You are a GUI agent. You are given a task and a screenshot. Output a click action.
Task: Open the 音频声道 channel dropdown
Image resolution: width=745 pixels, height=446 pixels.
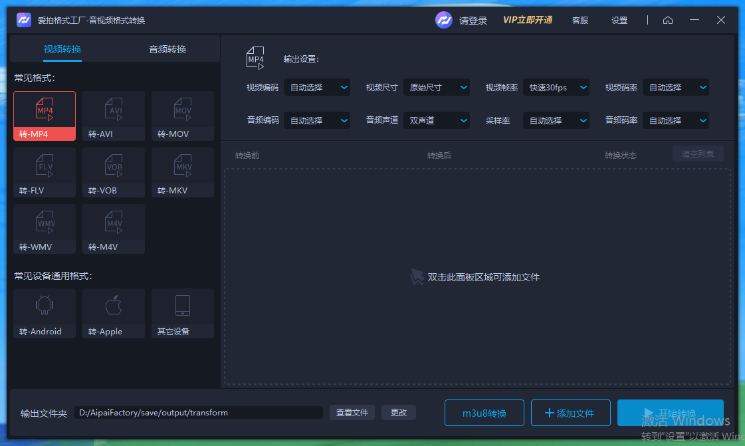(437, 120)
